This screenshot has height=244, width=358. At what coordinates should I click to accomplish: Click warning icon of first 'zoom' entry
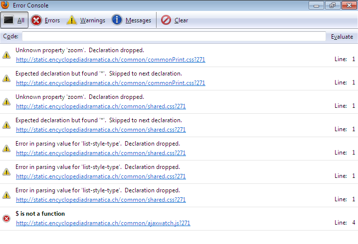(6, 55)
